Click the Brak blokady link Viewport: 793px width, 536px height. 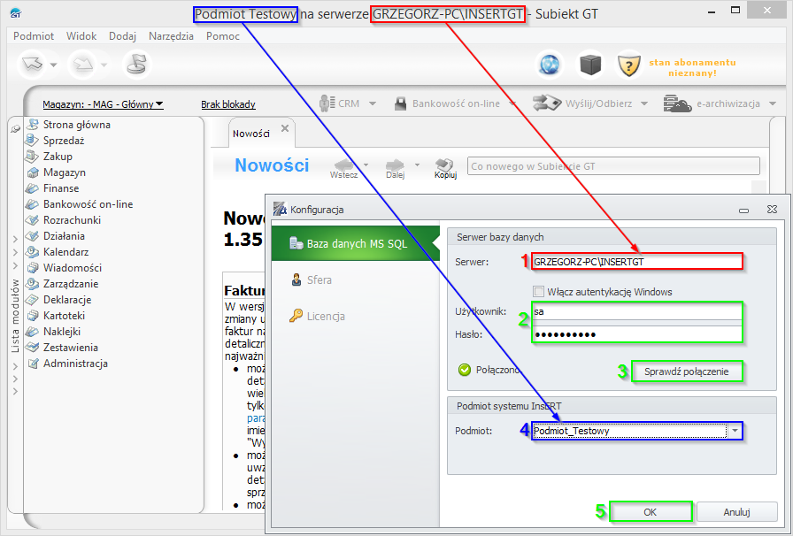coord(228,104)
